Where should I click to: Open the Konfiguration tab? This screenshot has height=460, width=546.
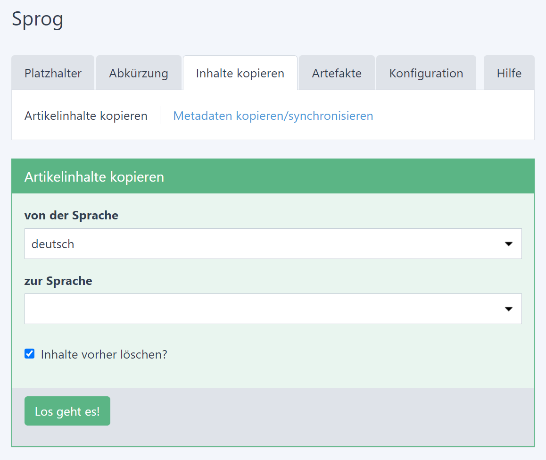[x=426, y=73]
